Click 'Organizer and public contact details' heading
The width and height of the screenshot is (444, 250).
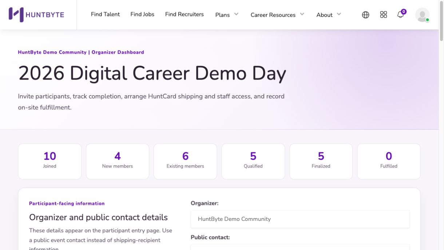pyautogui.click(x=98, y=217)
